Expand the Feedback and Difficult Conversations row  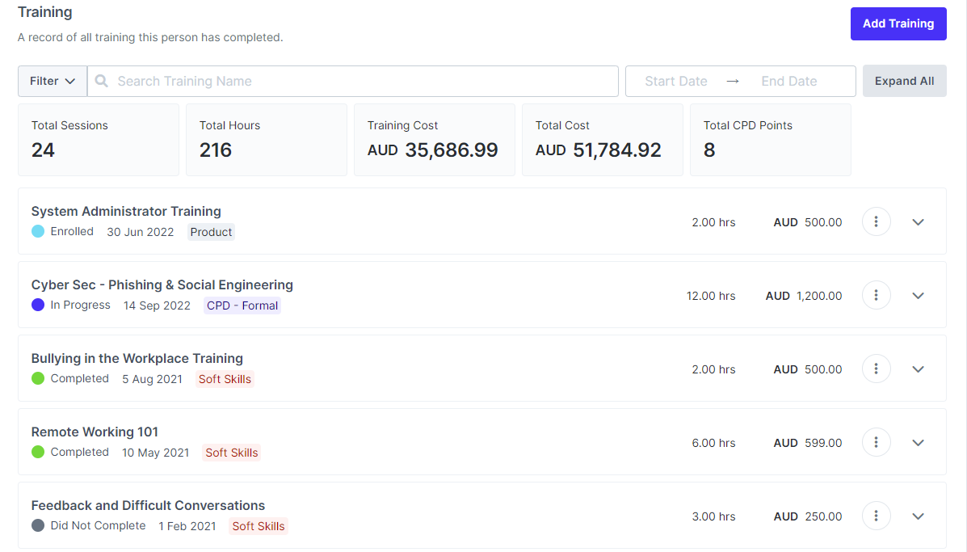[x=918, y=516]
